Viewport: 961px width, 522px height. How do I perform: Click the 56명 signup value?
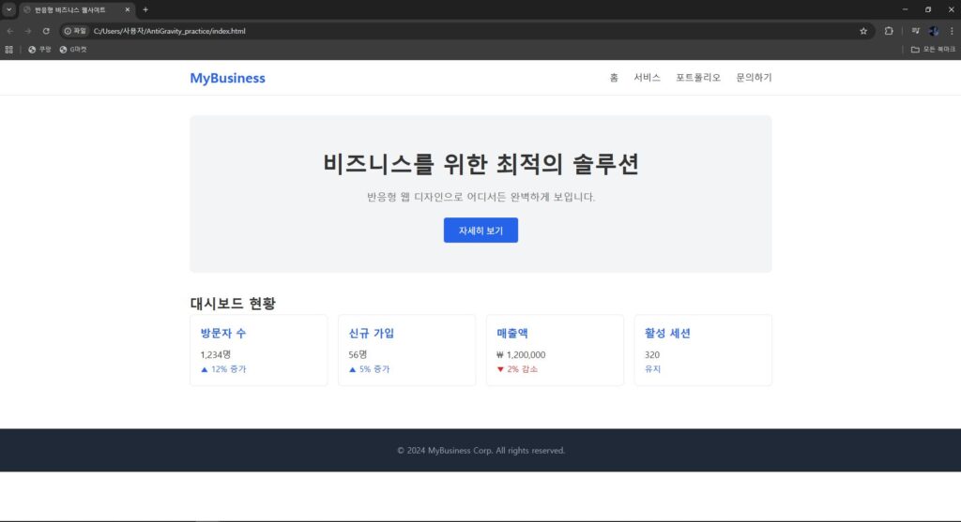tap(358, 354)
